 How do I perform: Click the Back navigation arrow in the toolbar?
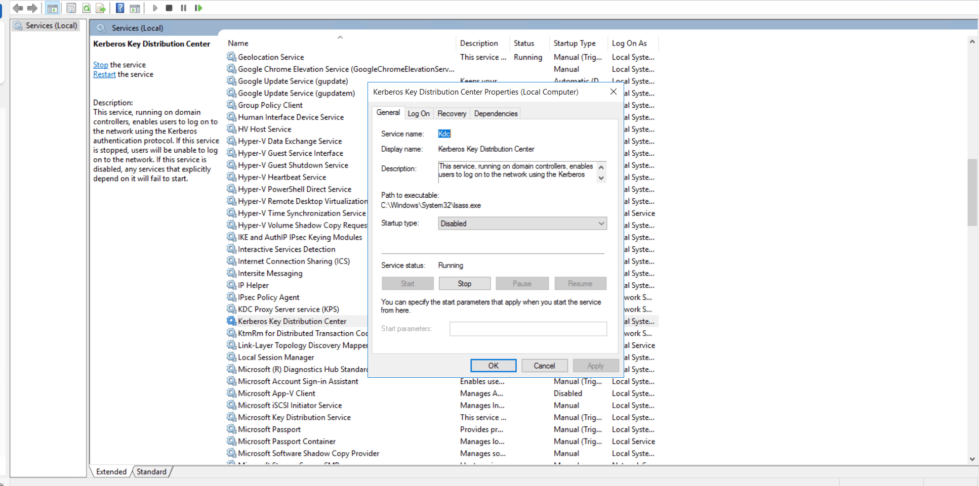[18, 8]
